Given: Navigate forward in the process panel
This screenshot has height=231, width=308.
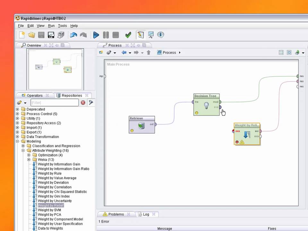Looking at the screenshot, I should [x=136, y=52].
